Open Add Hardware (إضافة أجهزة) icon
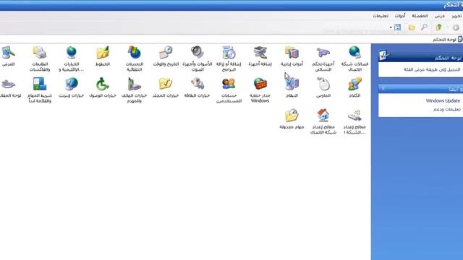The image size is (463, 260). tap(260, 53)
